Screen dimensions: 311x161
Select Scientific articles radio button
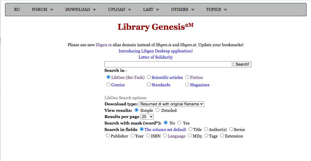149,77
